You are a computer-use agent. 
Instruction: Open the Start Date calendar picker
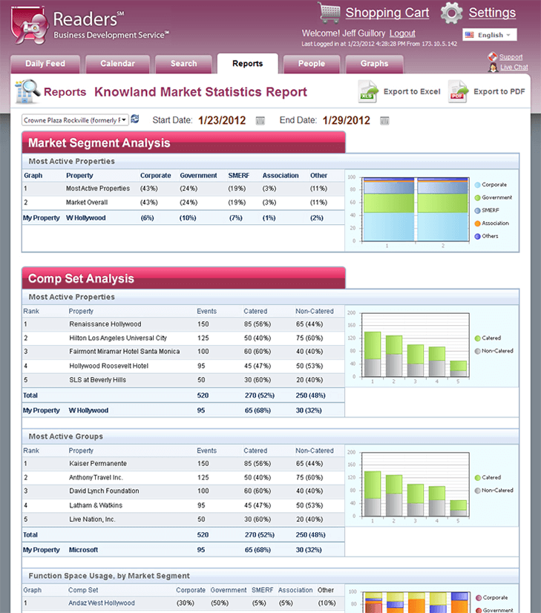[x=260, y=120]
